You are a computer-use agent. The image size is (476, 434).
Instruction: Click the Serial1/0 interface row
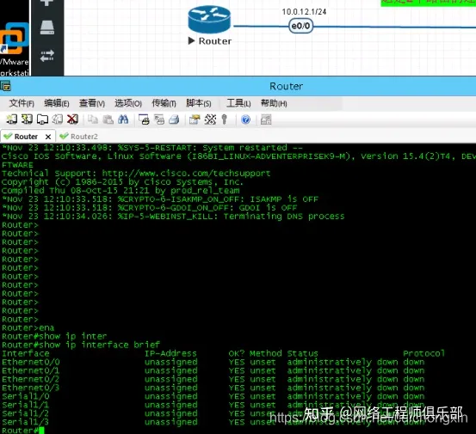[213, 396]
